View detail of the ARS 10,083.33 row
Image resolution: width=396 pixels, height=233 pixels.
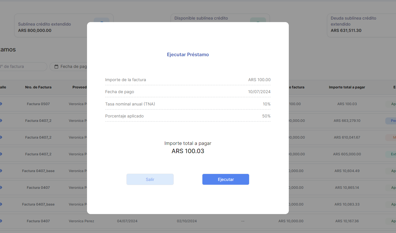click(x=1, y=204)
